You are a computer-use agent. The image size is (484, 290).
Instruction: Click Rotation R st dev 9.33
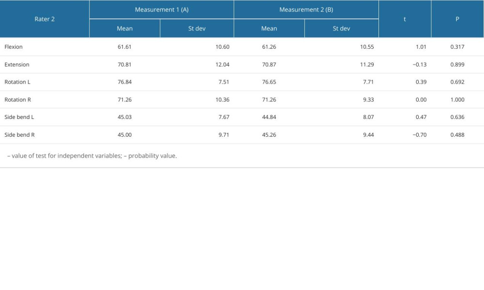point(368,100)
